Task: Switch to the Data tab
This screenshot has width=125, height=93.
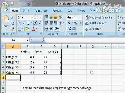Action: point(70,11)
